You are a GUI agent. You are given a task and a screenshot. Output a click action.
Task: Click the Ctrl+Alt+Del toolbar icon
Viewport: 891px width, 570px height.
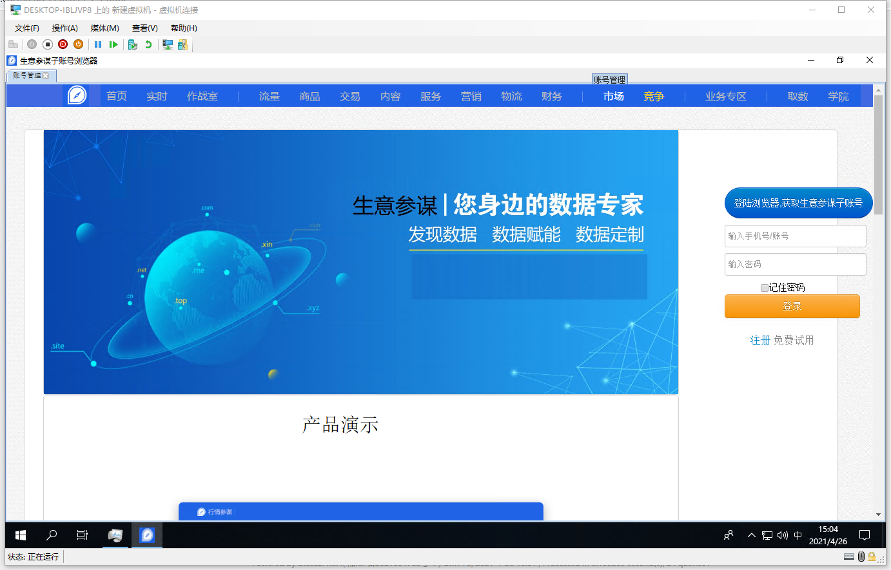tap(13, 44)
